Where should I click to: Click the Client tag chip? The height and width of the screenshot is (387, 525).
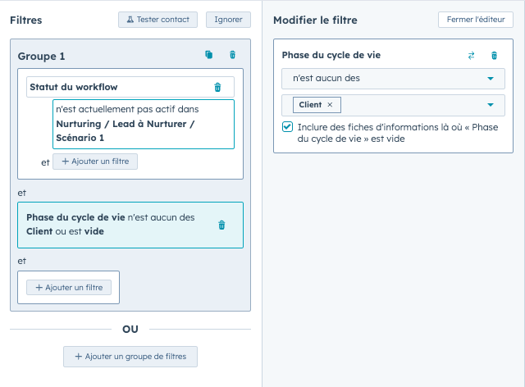[x=317, y=105]
